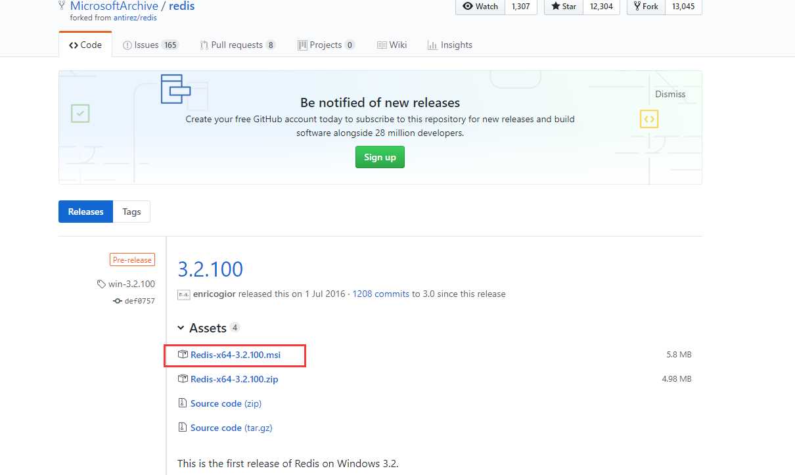Open the 1,307 watchers count
The width and height of the screenshot is (795, 475).
(x=521, y=6)
